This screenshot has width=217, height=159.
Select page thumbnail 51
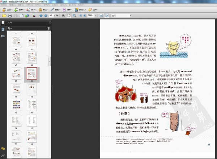tap(16, 121)
